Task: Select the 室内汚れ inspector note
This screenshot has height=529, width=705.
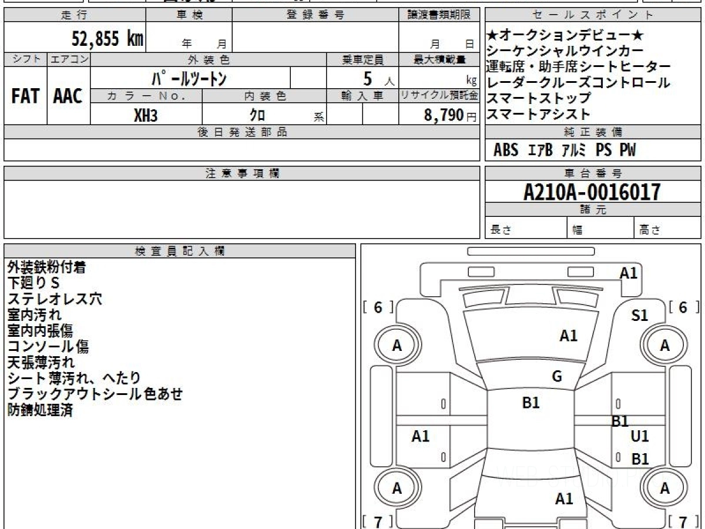Action: (34, 315)
